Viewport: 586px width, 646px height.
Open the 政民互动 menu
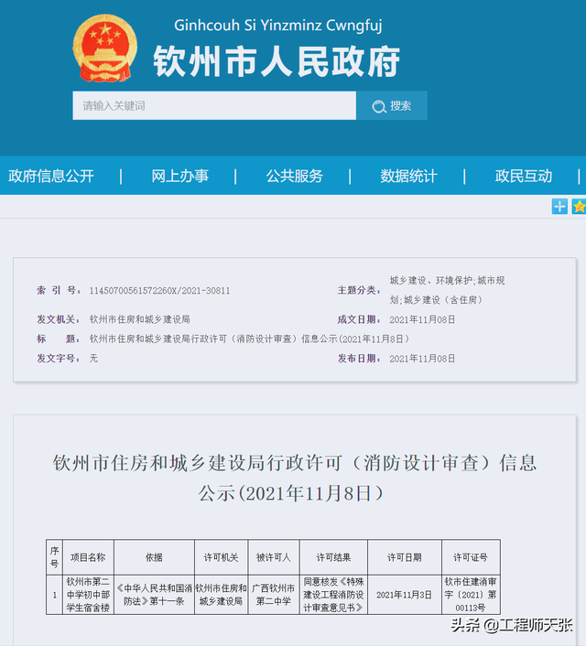coord(524,176)
